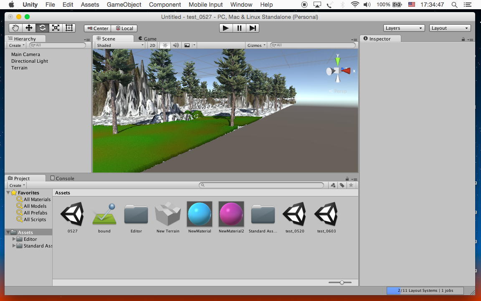
Task: Adjust the asset icon size slider
Action: [x=342, y=283]
